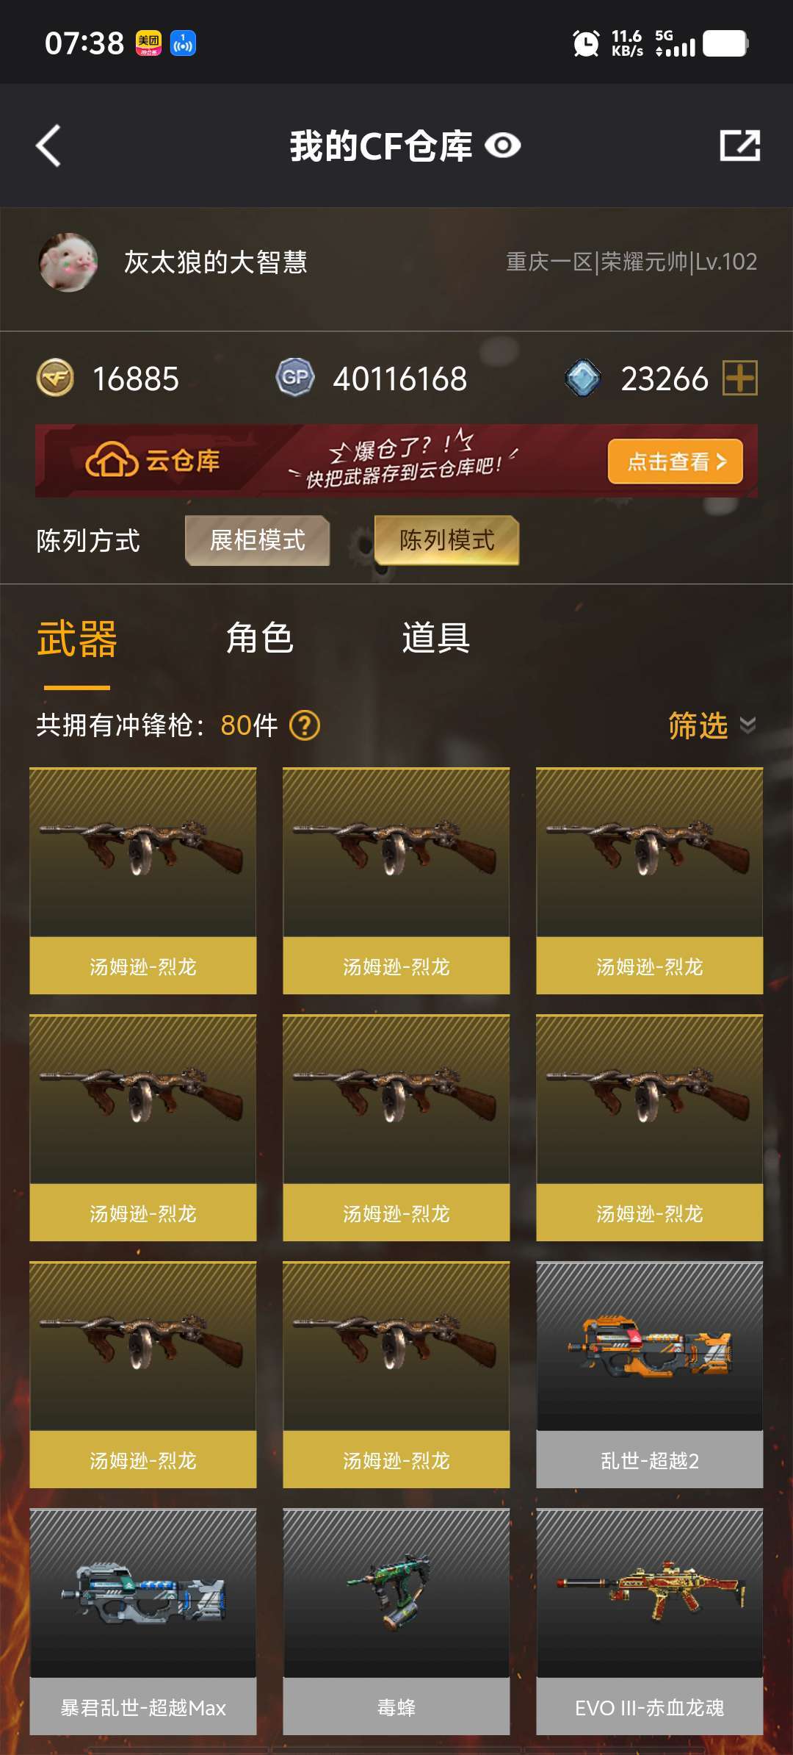This screenshot has height=1755, width=793.
Task: Open the 乱世-超越2 weapon thumbnail
Action: point(650,1346)
